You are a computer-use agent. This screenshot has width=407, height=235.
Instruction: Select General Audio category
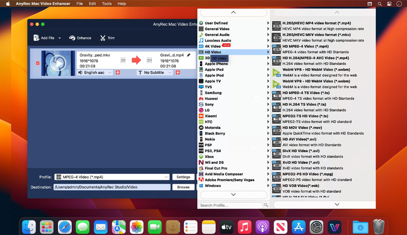pos(234,34)
